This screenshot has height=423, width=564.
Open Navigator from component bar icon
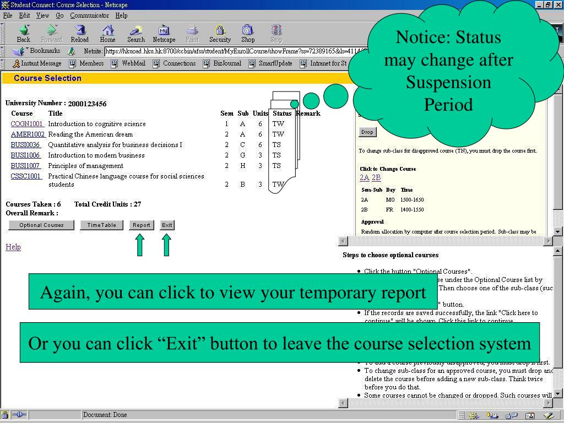click(x=473, y=416)
